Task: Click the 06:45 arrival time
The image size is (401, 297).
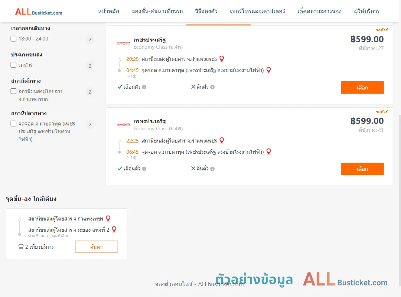Action: [x=132, y=152]
